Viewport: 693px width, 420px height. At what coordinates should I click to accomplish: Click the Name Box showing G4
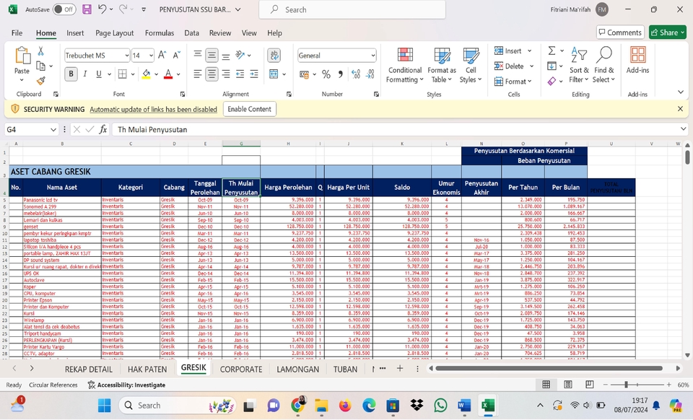tap(27, 129)
